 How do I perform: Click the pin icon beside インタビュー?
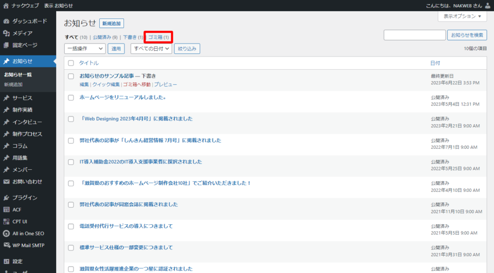pyautogui.click(x=6, y=122)
